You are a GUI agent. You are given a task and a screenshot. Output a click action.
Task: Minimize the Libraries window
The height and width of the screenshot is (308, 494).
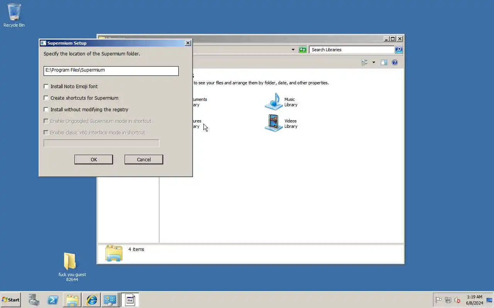point(386,39)
